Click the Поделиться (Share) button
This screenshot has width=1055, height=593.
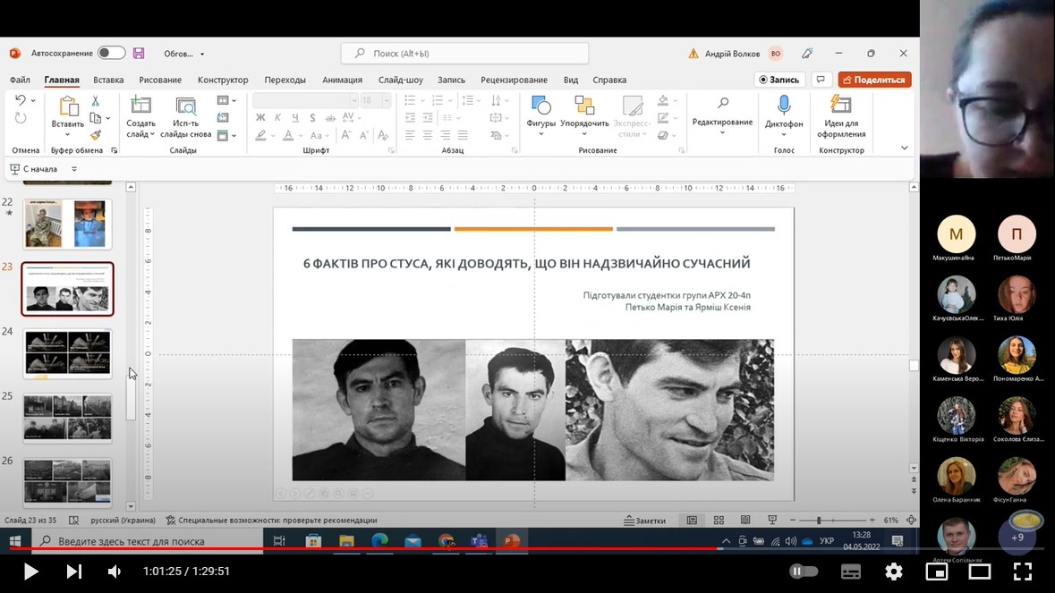click(874, 80)
